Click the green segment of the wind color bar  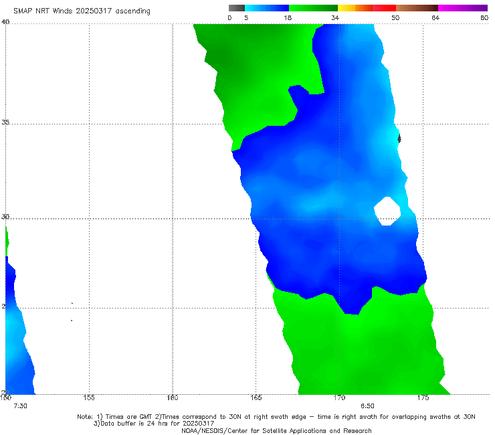pyautogui.click(x=314, y=8)
